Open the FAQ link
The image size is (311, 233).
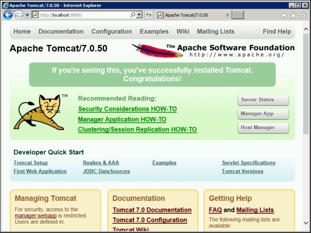[215, 210]
